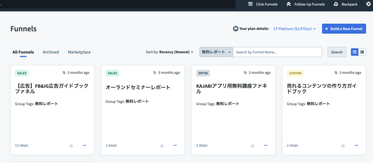
Task: Click the Search button
Action: (337, 52)
